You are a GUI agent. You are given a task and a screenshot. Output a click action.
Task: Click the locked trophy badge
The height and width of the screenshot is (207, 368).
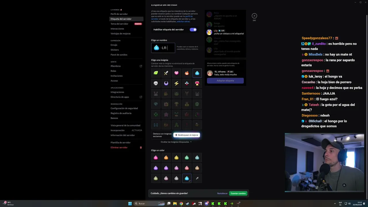point(177,104)
